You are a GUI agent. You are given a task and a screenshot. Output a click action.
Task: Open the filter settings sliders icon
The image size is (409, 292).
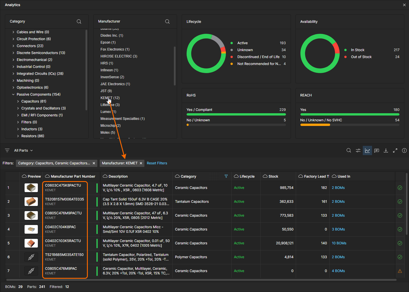coord(358,150)
